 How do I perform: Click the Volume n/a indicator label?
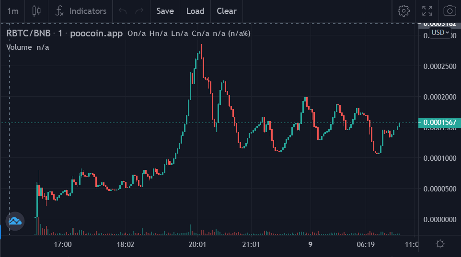click(28, 47)
